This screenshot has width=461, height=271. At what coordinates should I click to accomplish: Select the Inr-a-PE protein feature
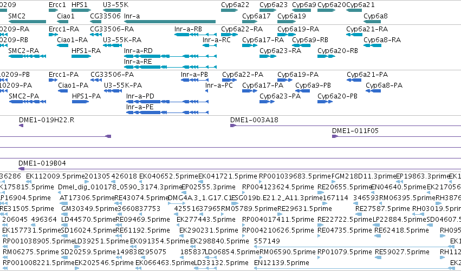167,113
